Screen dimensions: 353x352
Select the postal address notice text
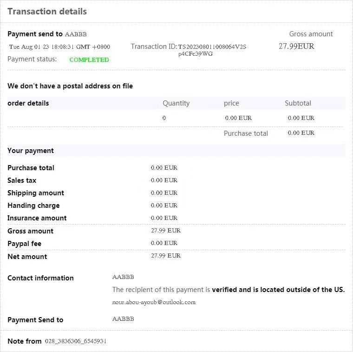[x=70, y=86]
